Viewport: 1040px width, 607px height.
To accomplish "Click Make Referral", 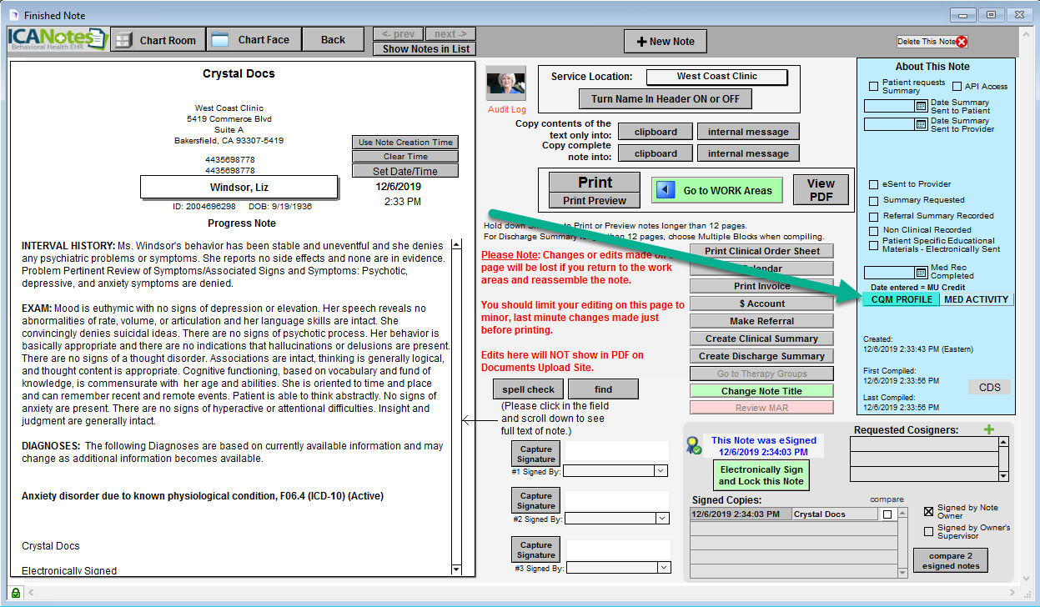I will tap(762, 321).
